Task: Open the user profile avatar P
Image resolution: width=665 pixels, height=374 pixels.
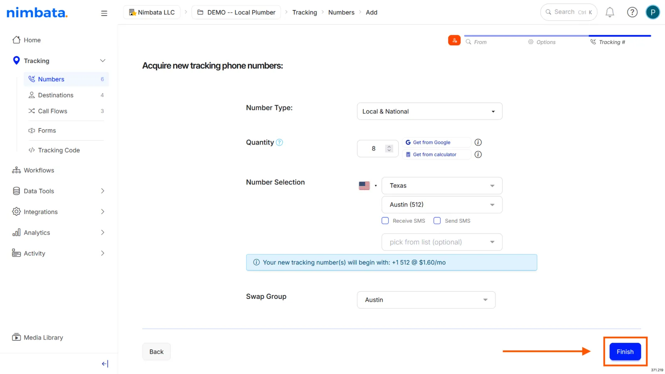Action: click(653, 12)
